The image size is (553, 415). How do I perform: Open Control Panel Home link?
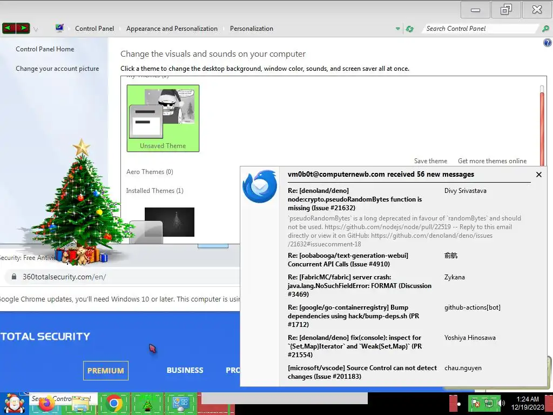45,49
